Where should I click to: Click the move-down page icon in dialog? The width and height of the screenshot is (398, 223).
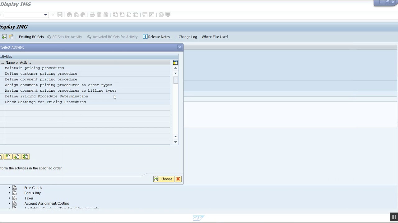(16, 157)
